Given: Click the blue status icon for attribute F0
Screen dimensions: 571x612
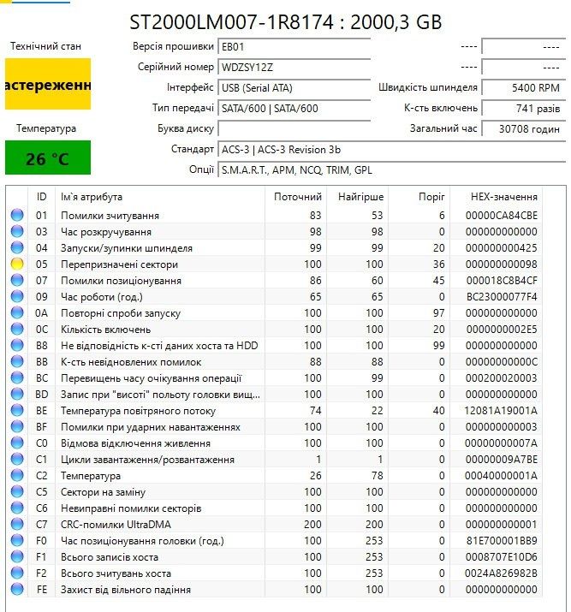Looking at the screenshot, I should coord(17,541).
